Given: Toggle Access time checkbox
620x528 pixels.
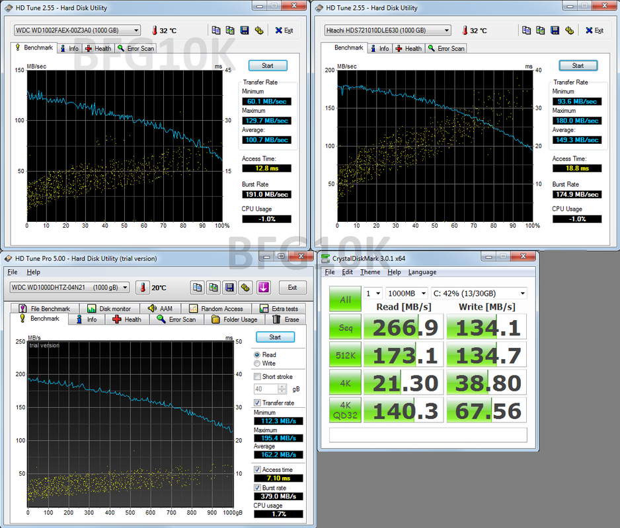Looking at the screenshot, I should click(x=257, y=469).
